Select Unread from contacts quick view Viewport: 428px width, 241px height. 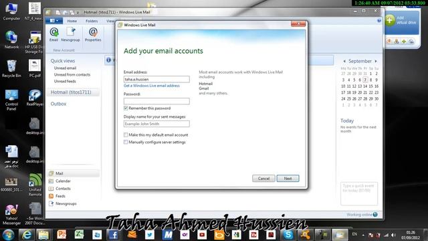pos(72,74)
